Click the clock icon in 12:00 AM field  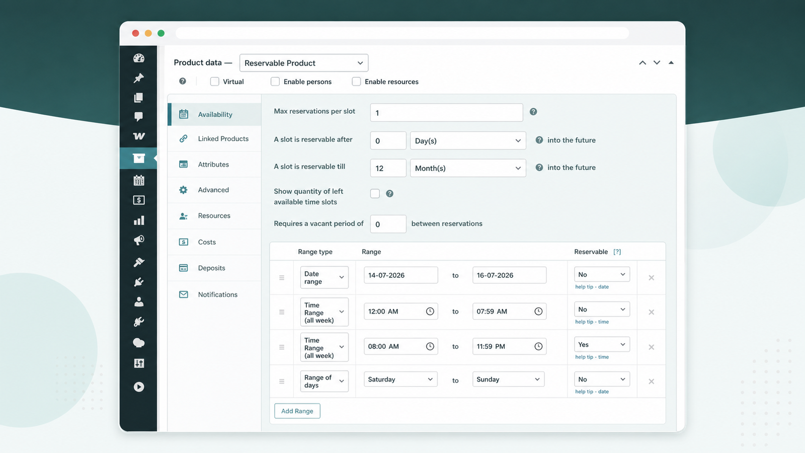pos(430,312)
